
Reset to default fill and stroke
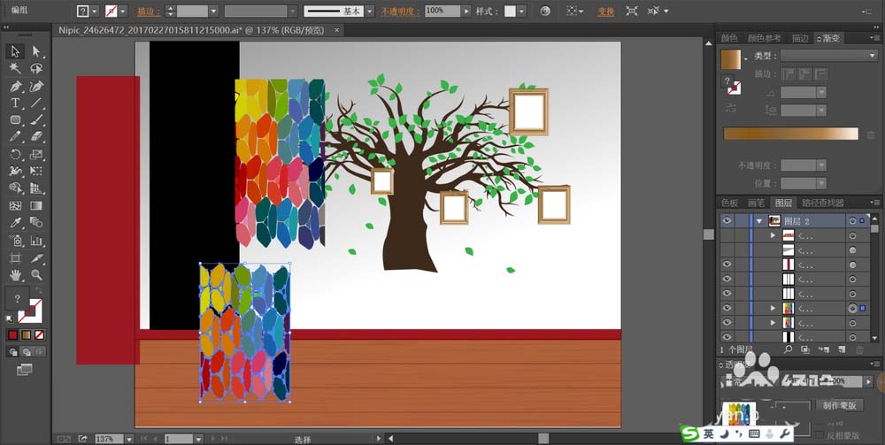click(10, 319)
